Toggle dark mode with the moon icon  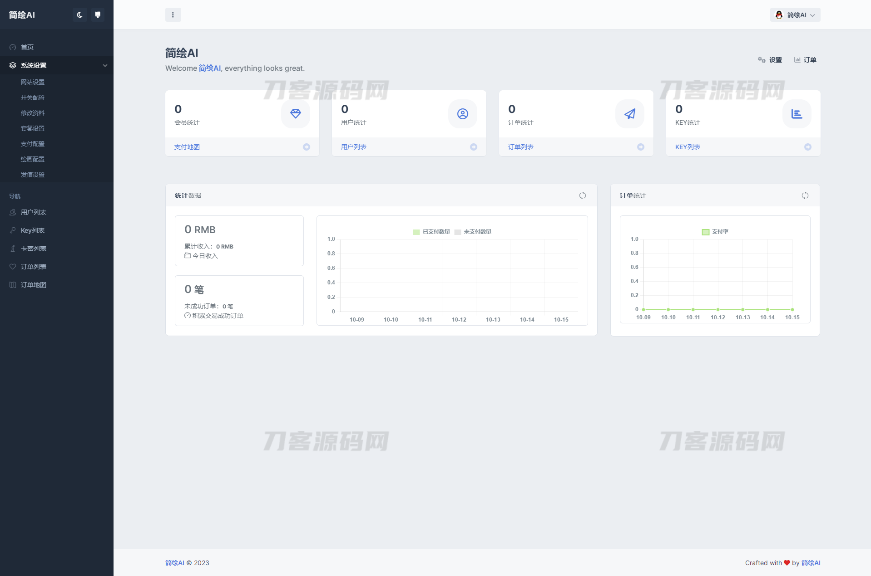(79, 15)
